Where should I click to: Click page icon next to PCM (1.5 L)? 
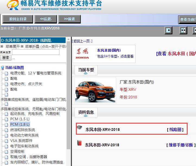(x=7, y=119)
